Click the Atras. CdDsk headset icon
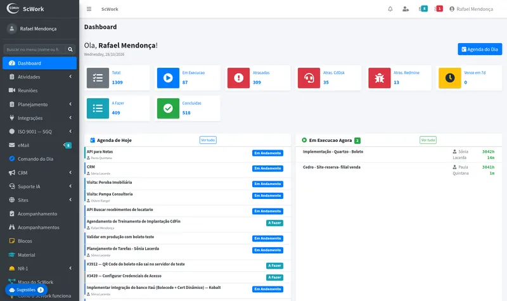The width and height of the screenshot is (507, 301). [309, 78]
